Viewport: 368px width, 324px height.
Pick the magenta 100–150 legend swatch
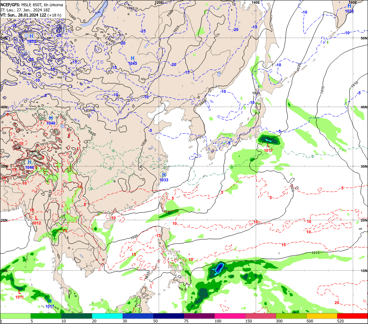click(x=230, y=316)
